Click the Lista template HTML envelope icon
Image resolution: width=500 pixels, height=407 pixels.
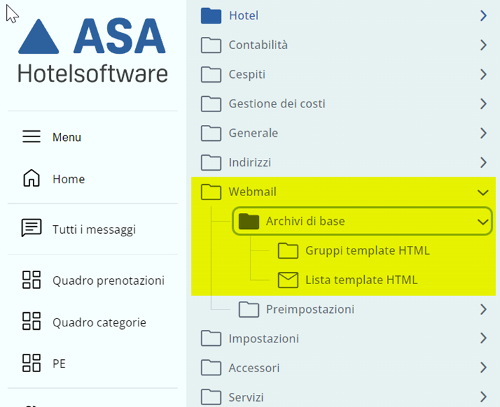tap(288, 279)
